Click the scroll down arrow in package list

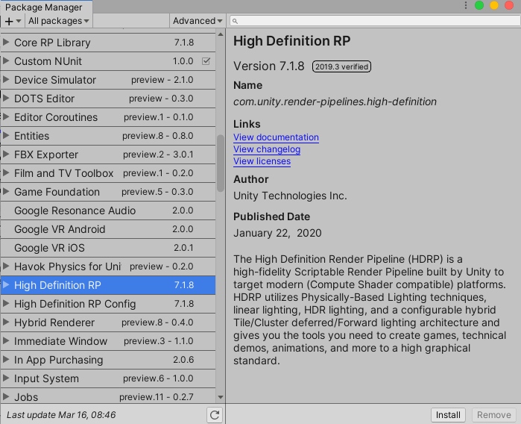pyautogui.click(x=220, y=397)
